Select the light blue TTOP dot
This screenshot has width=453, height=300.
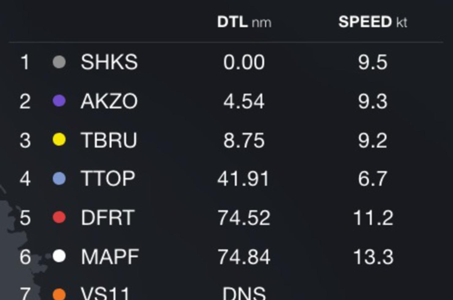coord(59,178)
